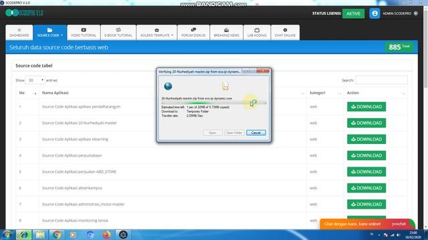Click the network signal tray icon
Viewport: 428px width, 240px height.
pyautogui.click(x=392, y=235)
